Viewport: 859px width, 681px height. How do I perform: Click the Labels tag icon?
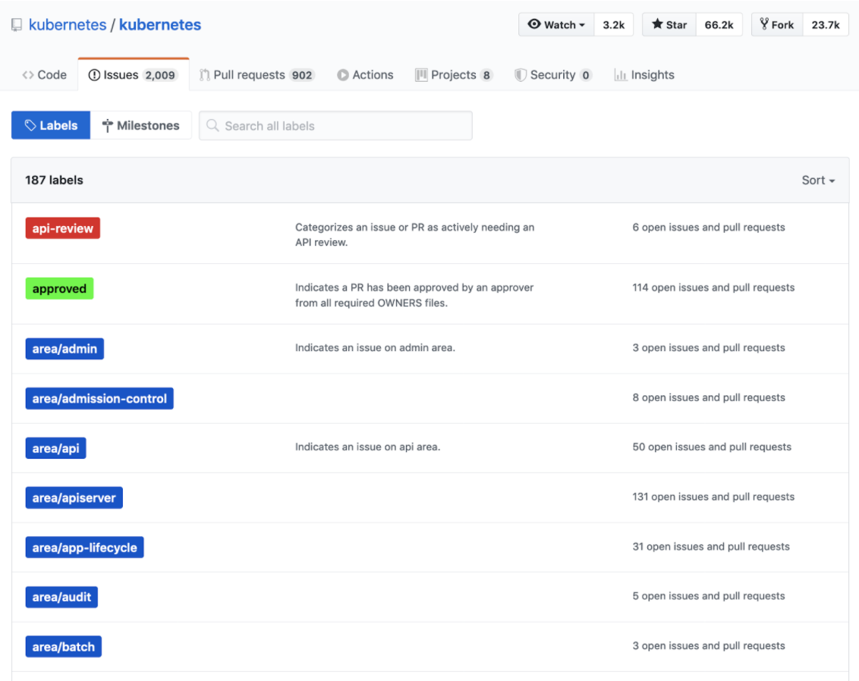[30, 125]
